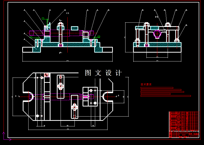This screenshot has height=145, width=204.
Task: Click the UCS axis icon in the corner
Action: click(x=7, y=136)
